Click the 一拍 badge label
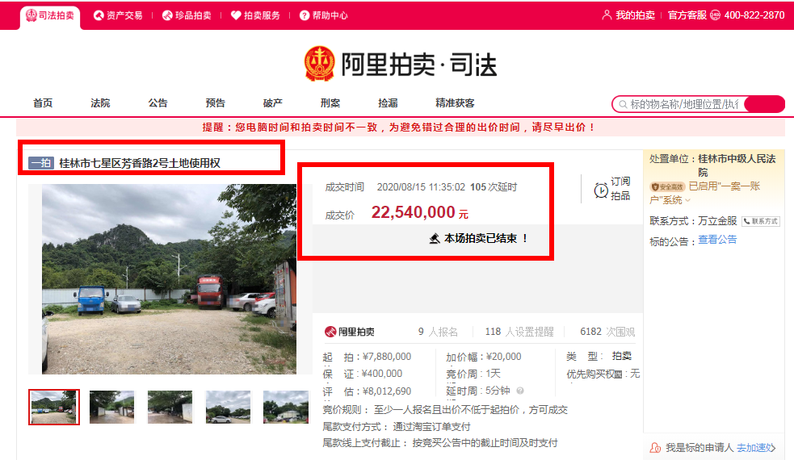The image size is (794, 460). [x=41, y=163]
